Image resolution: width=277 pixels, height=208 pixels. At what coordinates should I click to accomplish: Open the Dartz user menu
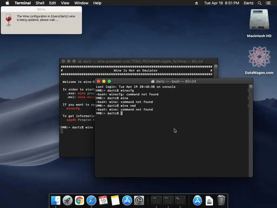248,3
